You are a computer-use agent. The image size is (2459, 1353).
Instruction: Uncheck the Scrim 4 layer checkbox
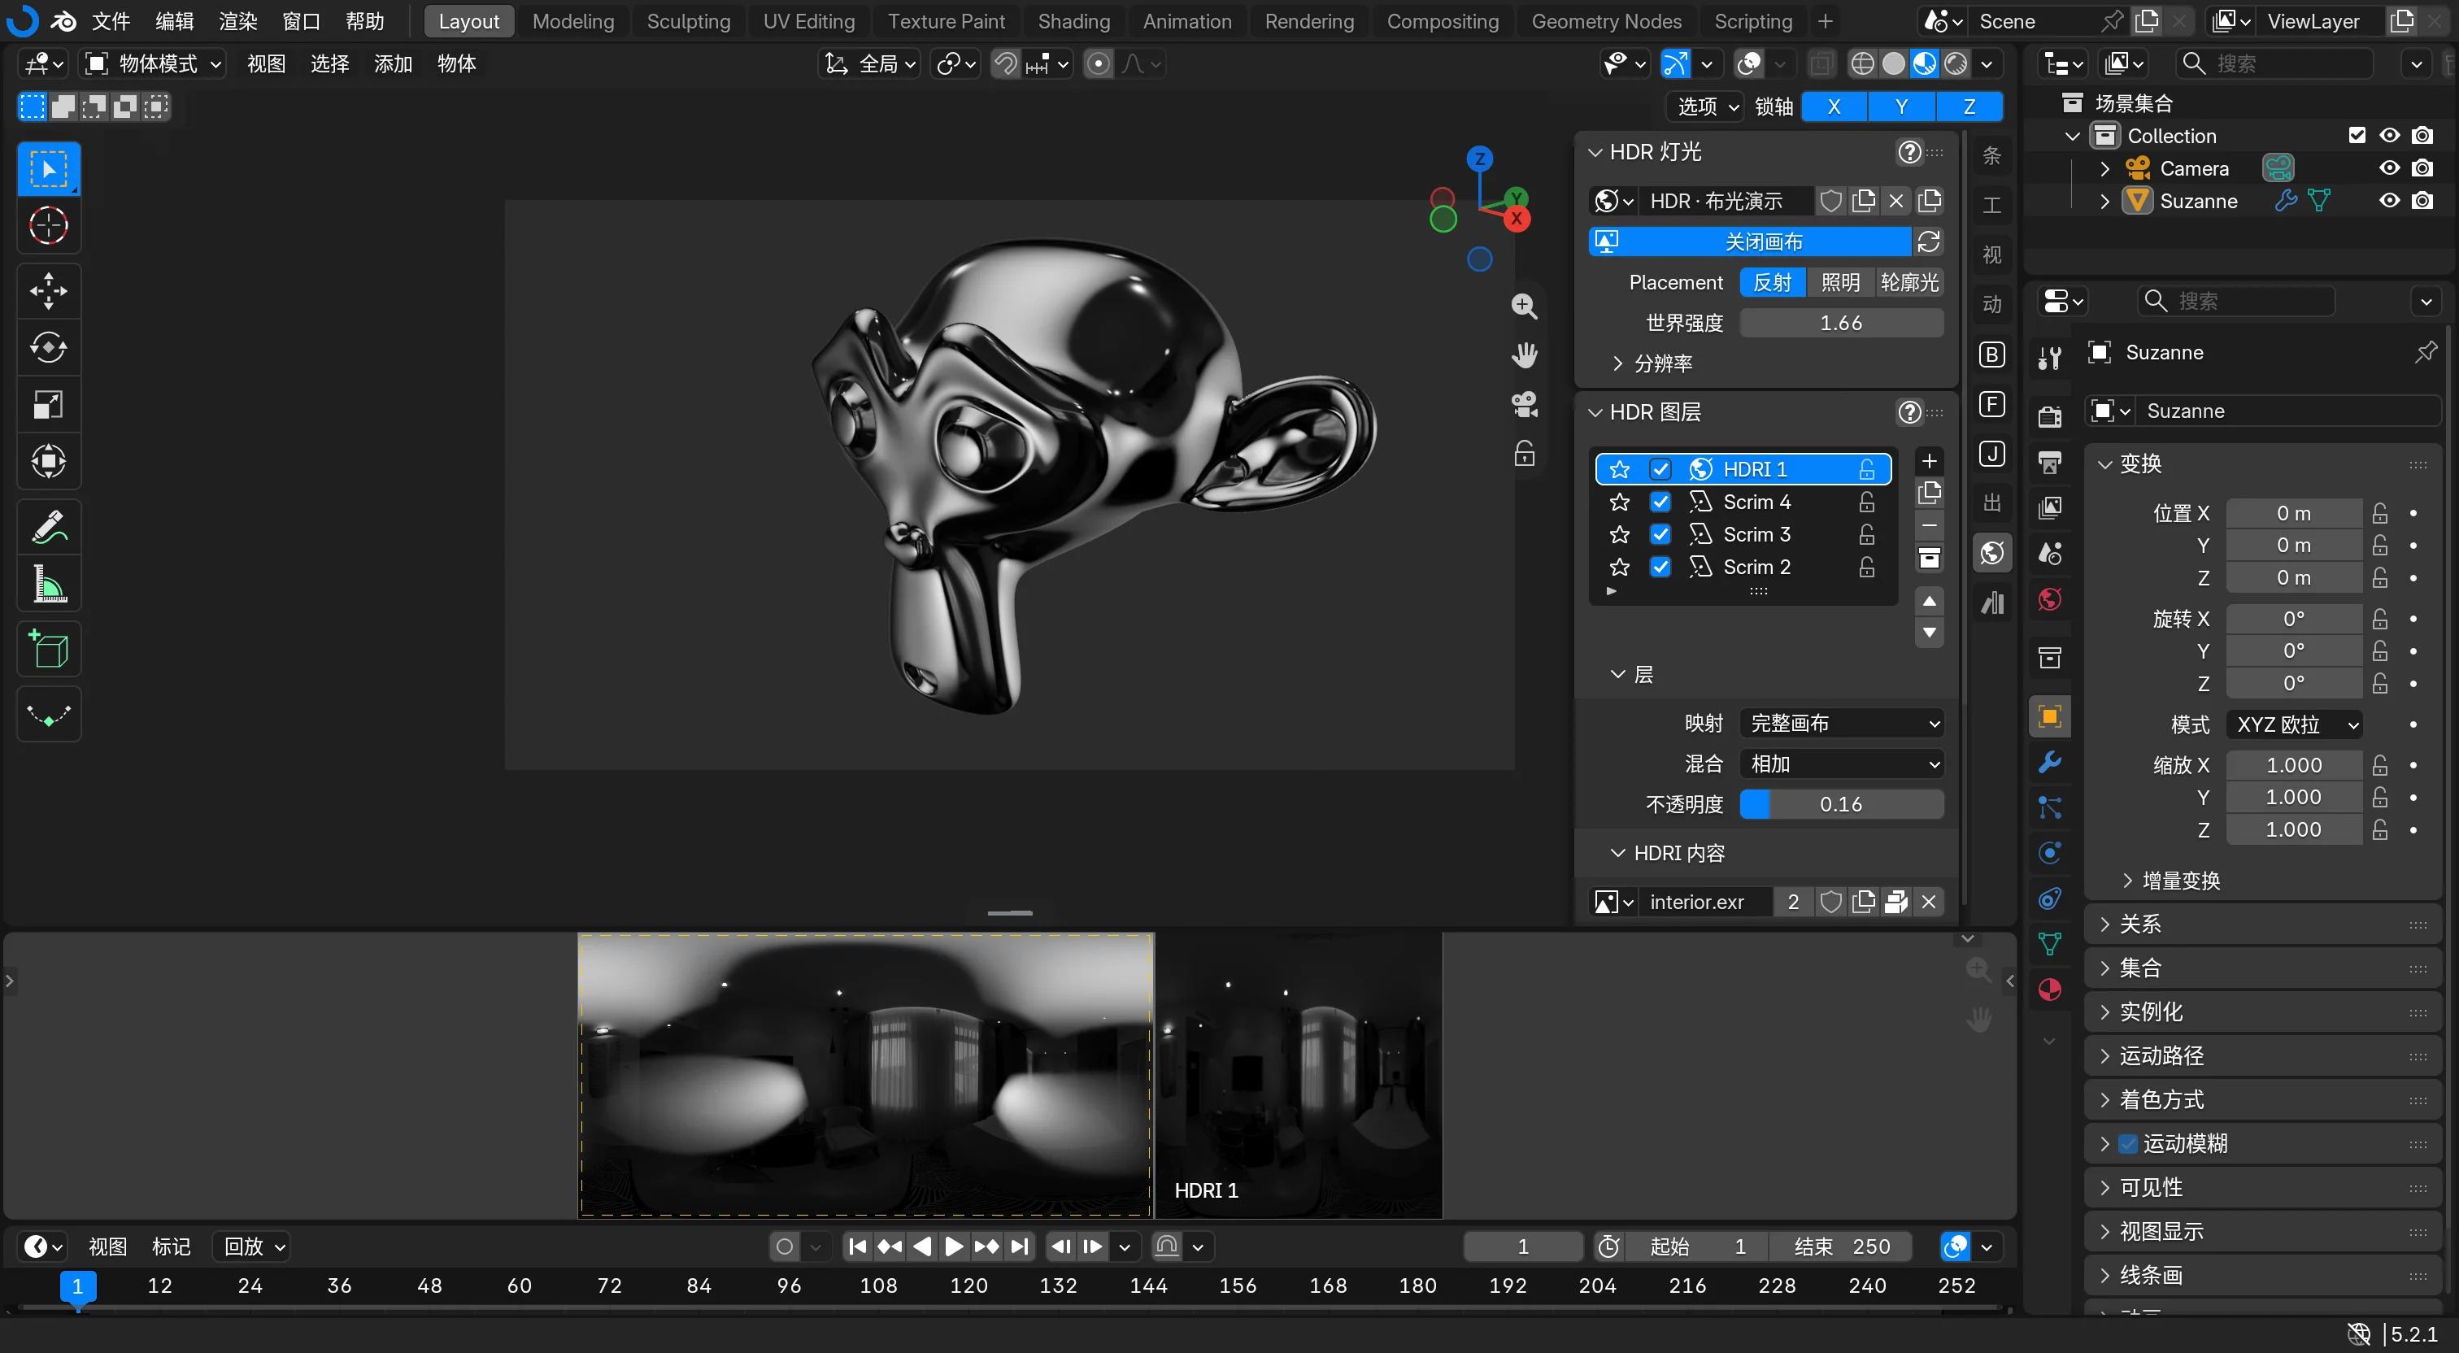1660,502
